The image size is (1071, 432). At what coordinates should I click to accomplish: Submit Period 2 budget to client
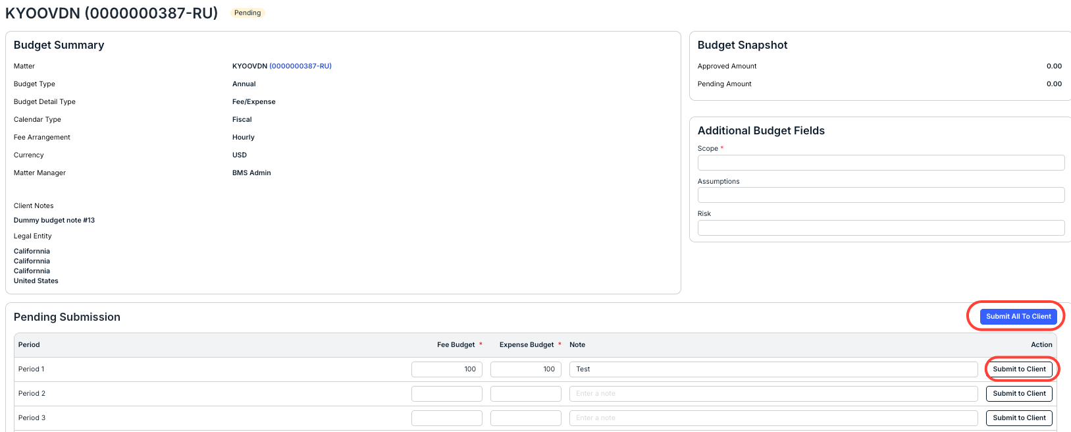[x=1019, y=394]
